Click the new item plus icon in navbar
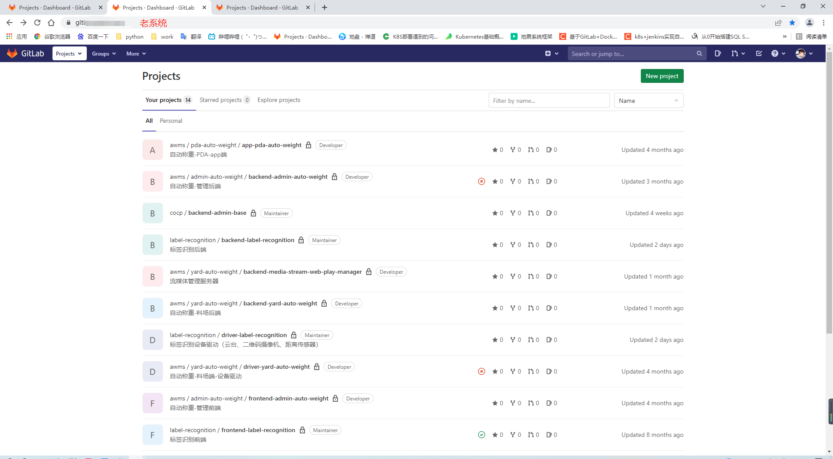Image resolution: width=833 pixels, height=459 pixels. (x=549, y=53)
